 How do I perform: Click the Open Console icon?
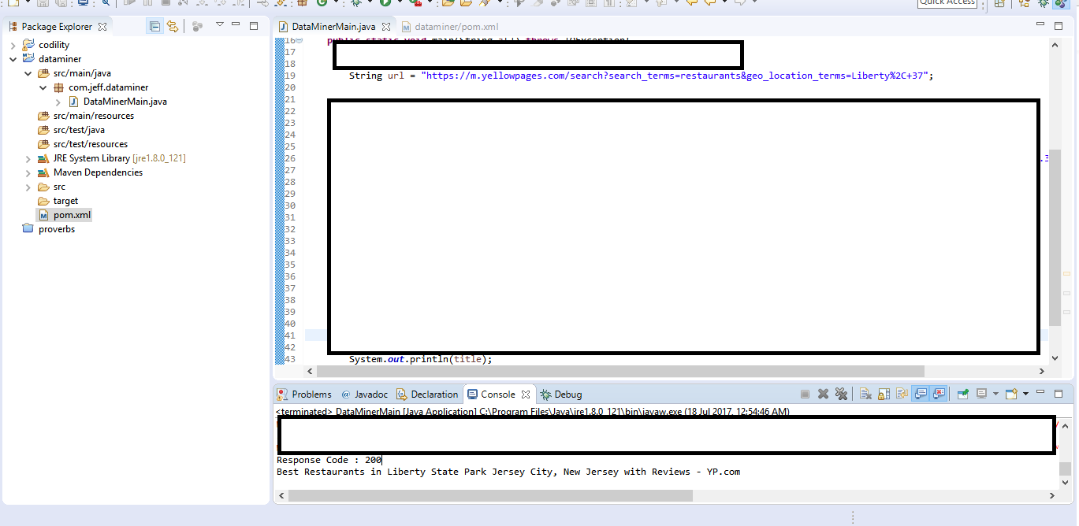(x=1012, y=394)
